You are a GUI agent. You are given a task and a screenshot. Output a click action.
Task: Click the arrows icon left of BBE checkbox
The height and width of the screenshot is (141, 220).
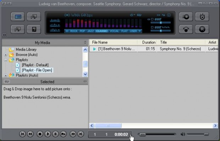tap(149, 19)
